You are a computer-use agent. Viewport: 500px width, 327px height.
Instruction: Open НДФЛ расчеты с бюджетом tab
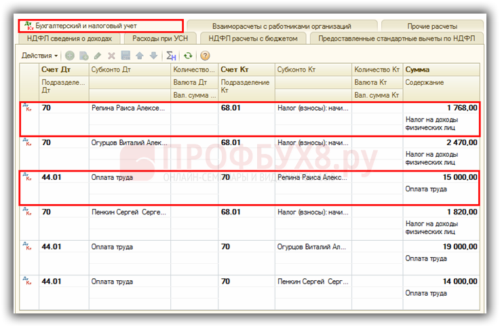(x=253, y=39)
